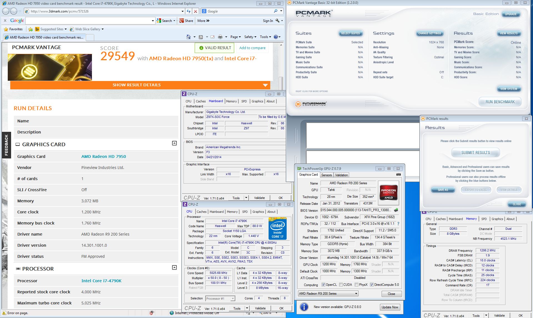Click the Google toolbar Search button
Viewport: 533px width, 318px height.
164,21
